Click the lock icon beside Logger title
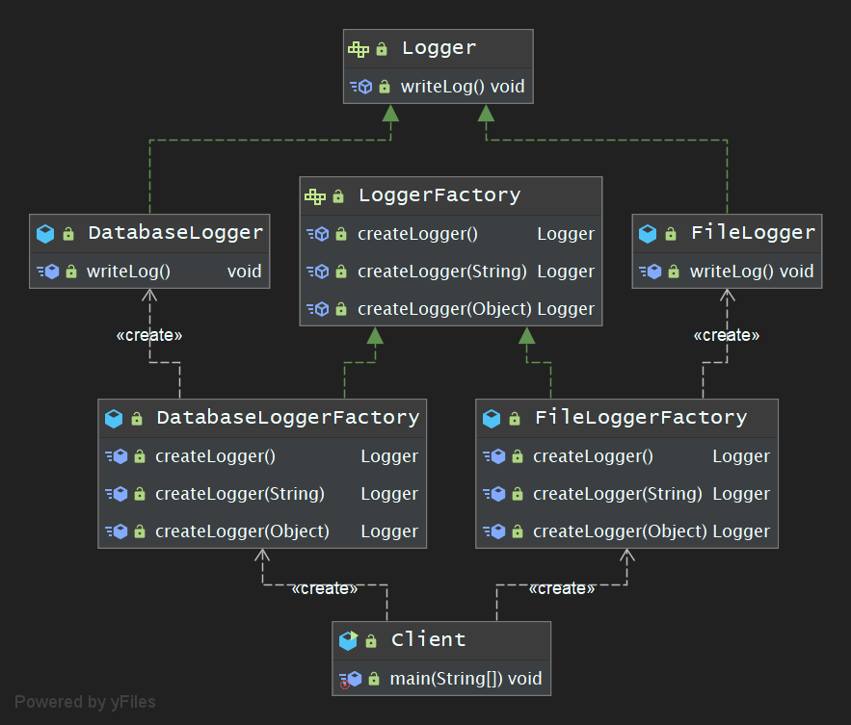 coord(382,49)
